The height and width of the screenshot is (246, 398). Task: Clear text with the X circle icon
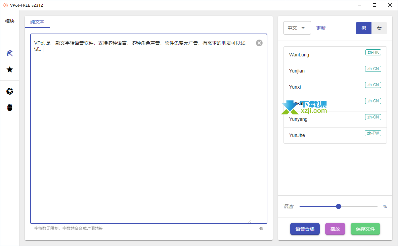pos(259,43)
